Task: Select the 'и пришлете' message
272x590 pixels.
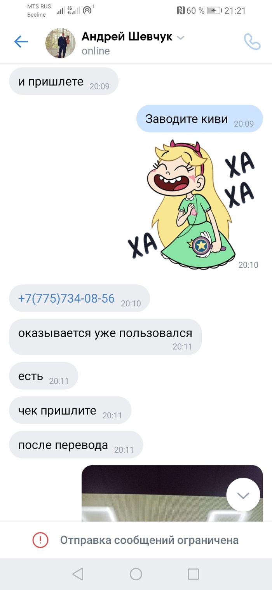Action: (x=64, y=81)
